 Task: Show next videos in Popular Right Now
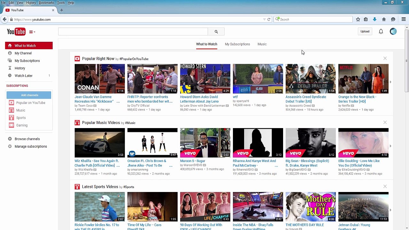390,82
